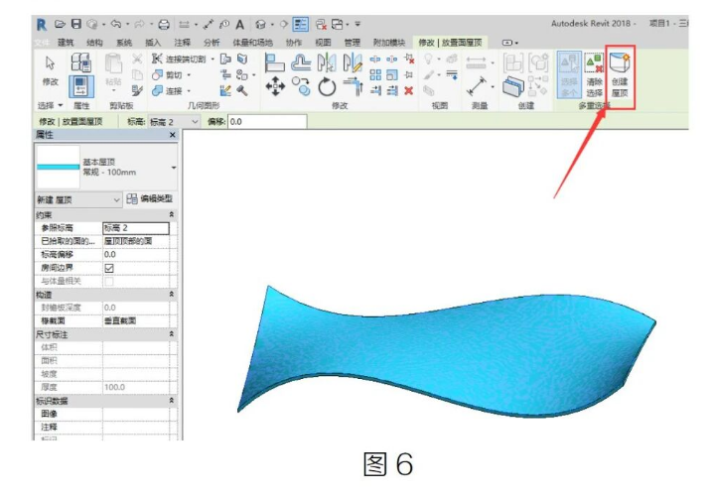This screenshot has width=712, height=498.
Task: Open the 连接 (Join) geometry dropdown
Action: 189,91
